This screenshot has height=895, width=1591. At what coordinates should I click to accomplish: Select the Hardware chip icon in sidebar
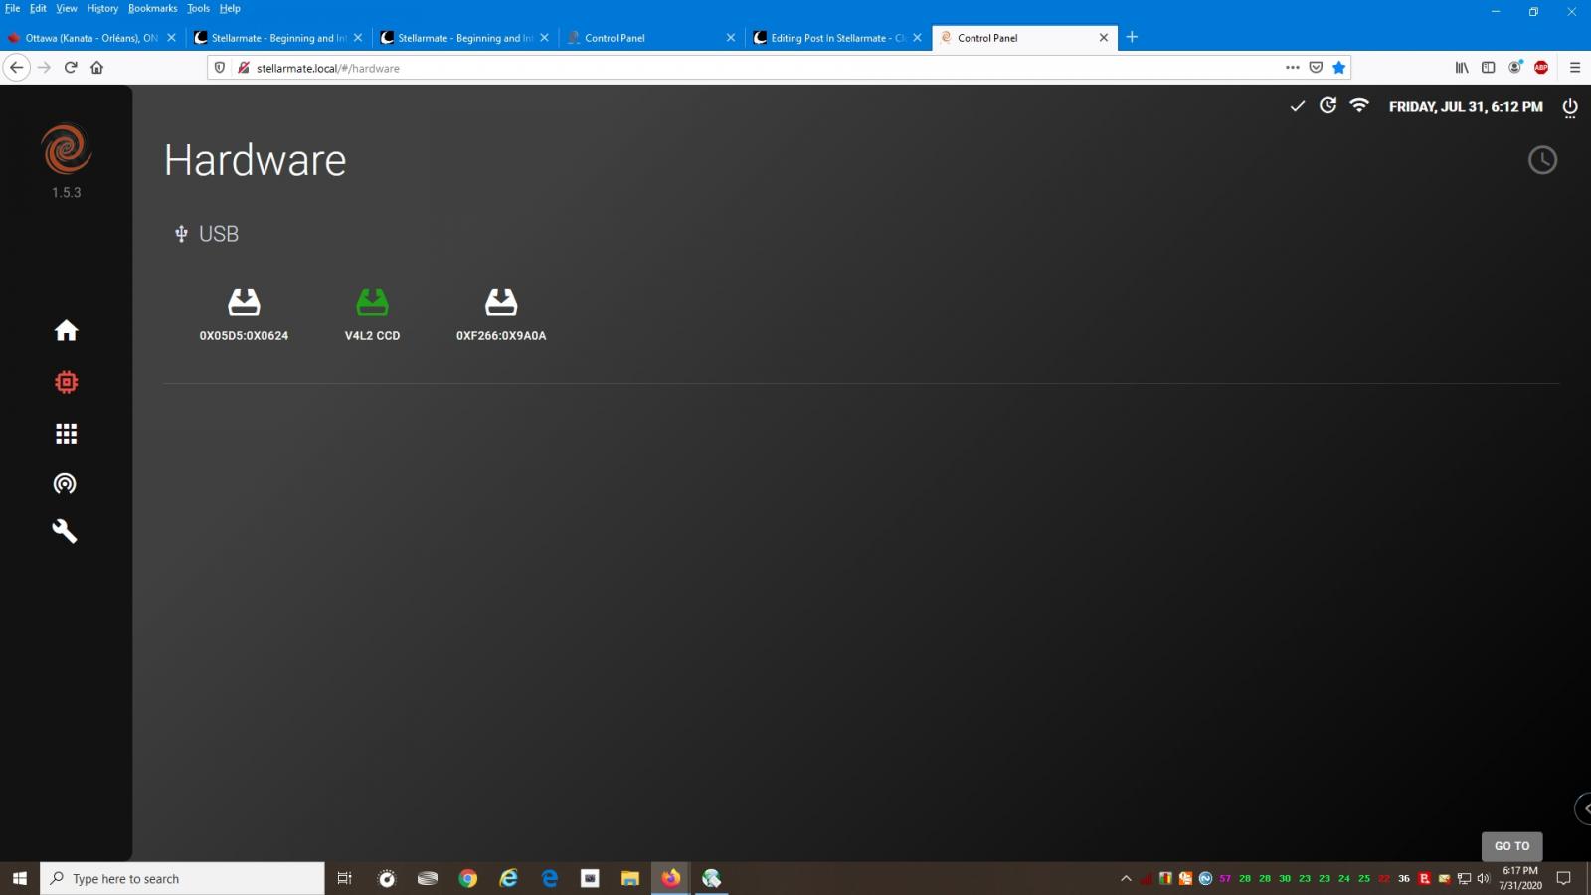point(66,382)
